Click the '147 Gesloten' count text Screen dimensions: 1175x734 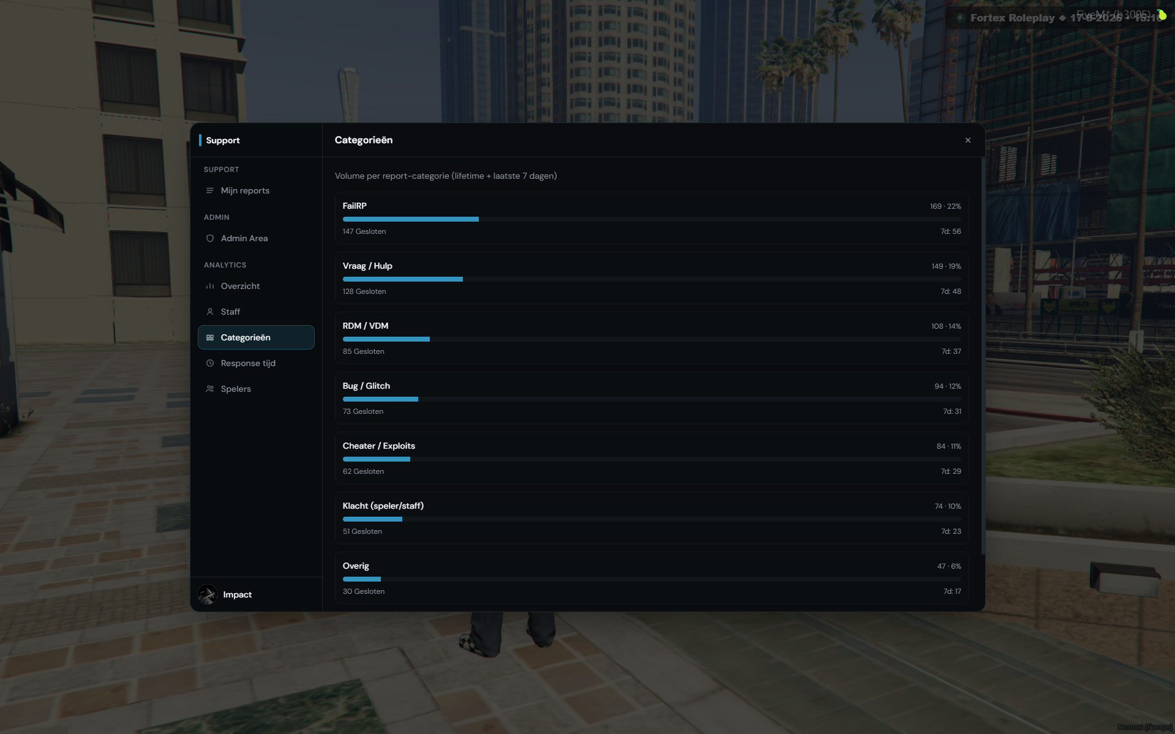point(364,231)
